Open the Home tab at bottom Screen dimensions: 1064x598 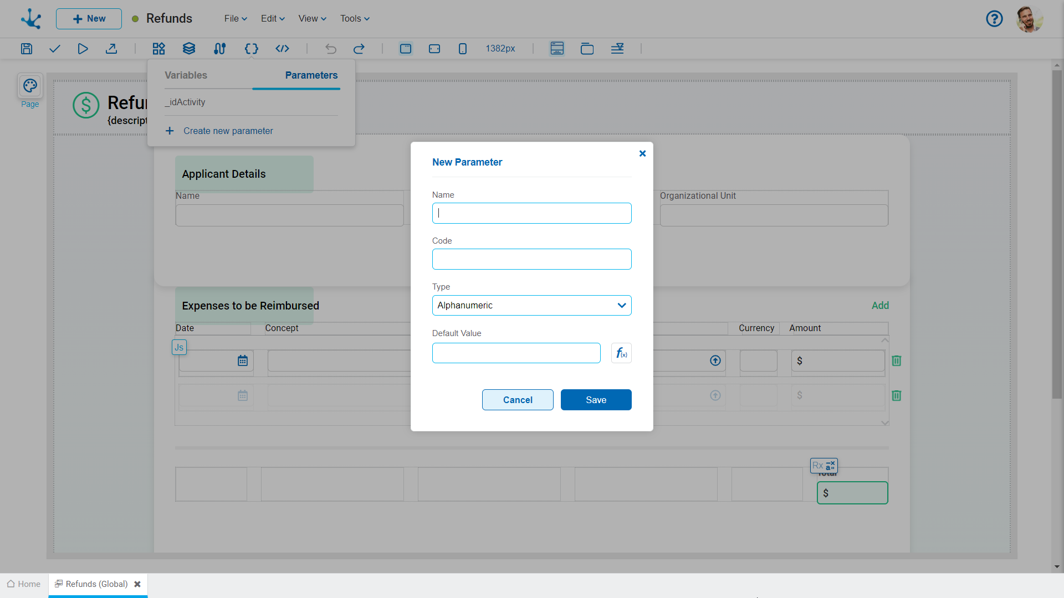pyautogui.click(x=24, y=584)
